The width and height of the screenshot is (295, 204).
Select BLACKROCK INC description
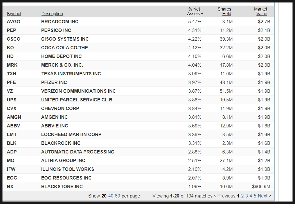(61, 143)
